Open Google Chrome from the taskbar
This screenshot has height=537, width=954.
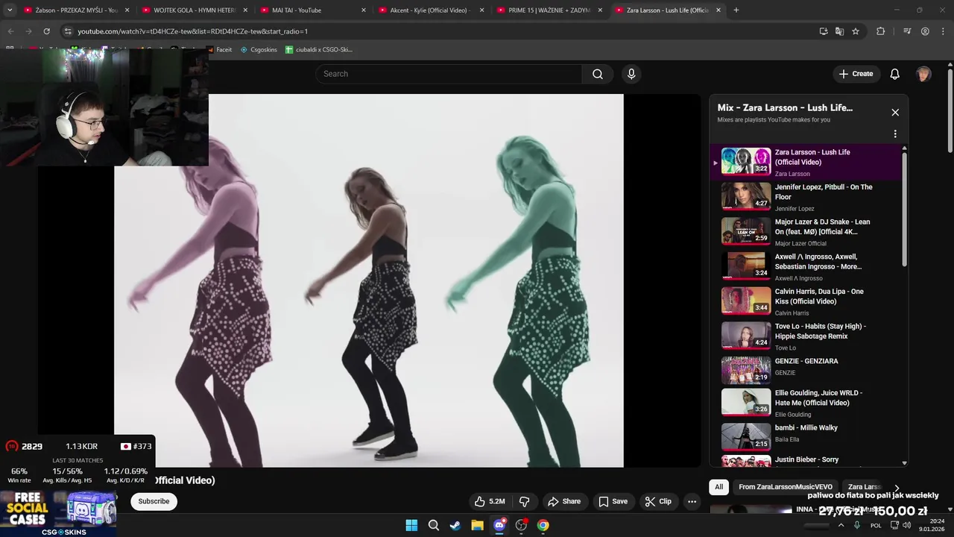click(x=543, y=525)
